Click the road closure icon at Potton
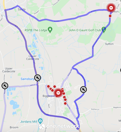The image size is (121, 132). [x=111, y=8]
